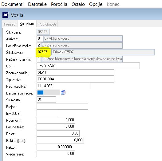Click the Opis field containing TAJA MAJA

point(88,66)
